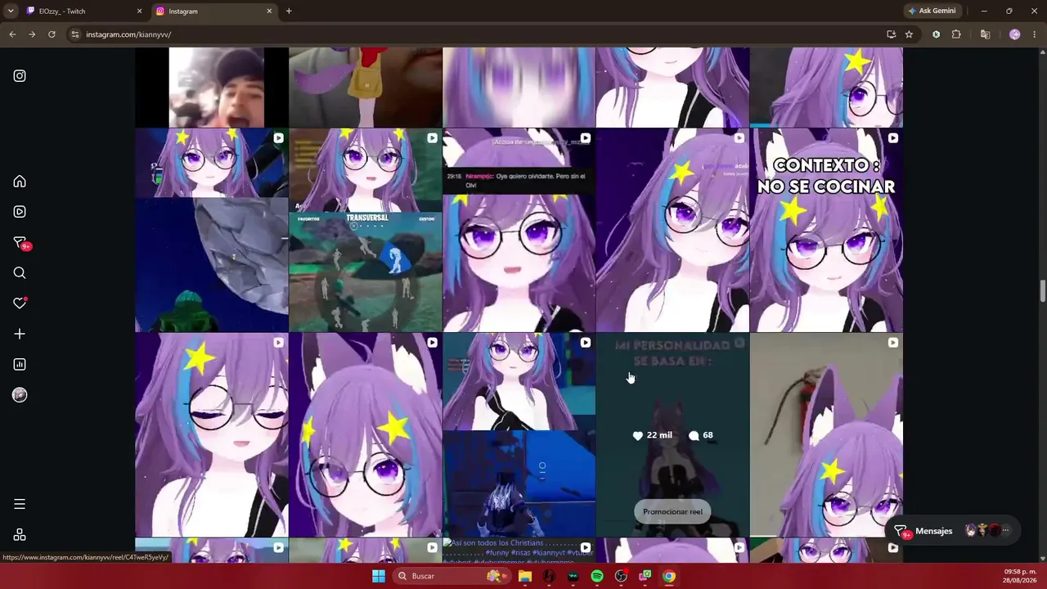Screen dimensions: 1047x589
Task: Click the Ask Gemini button
Action: click(932, 11)
